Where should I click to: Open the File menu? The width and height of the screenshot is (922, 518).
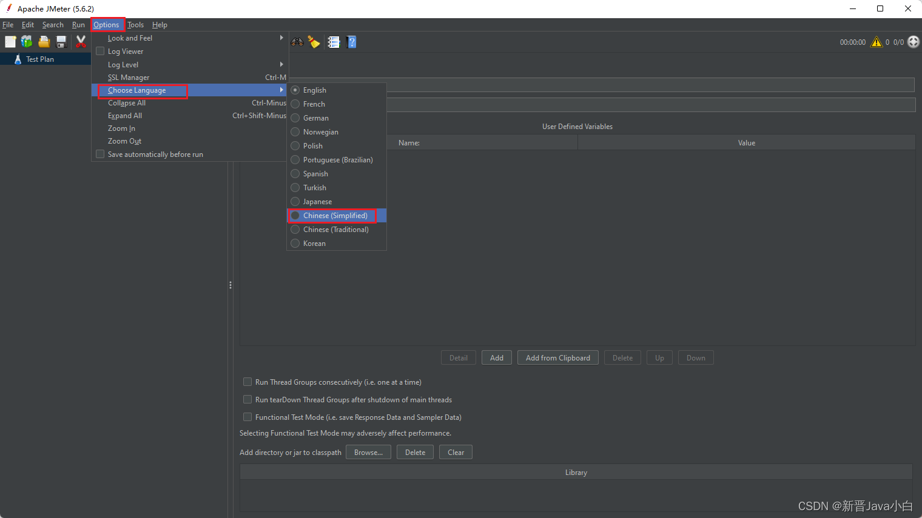(8, 25)
